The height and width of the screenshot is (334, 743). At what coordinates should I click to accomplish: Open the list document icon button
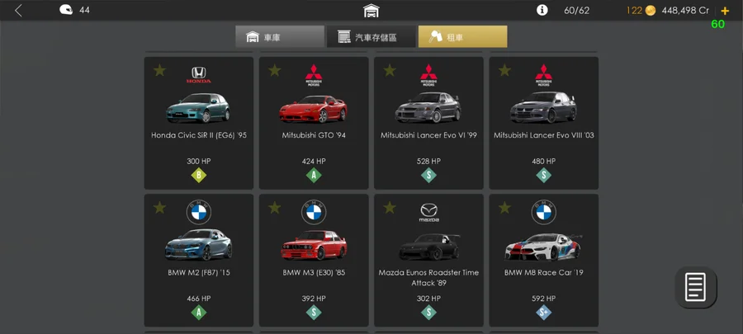point(696,287)
